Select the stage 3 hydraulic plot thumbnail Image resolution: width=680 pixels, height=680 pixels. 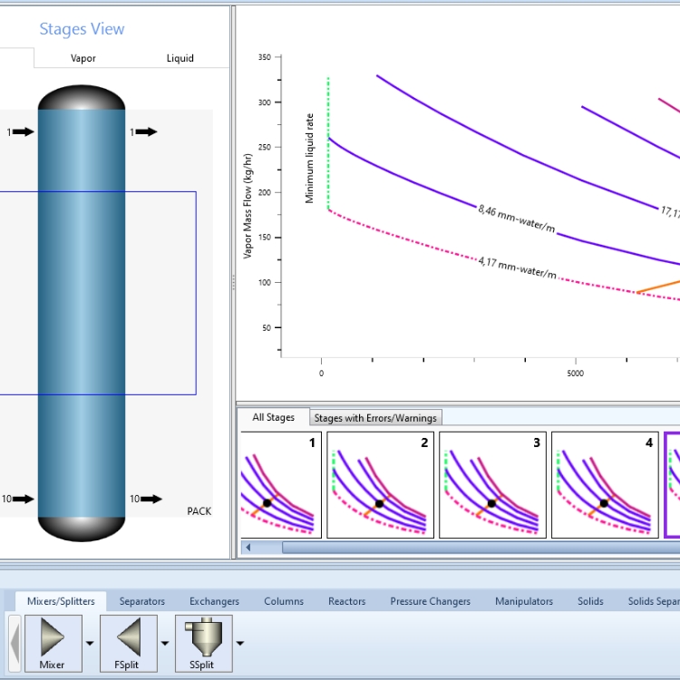tap(492, 485)
